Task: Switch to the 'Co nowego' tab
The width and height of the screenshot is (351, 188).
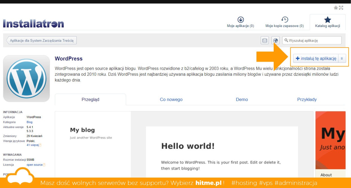Action: (x=171, y=99)
